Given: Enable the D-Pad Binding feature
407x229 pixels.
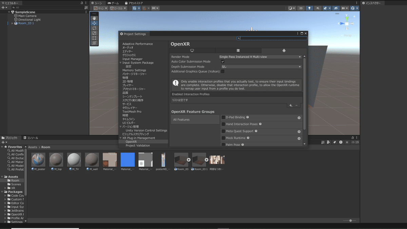Looking at the screenshot, I should point(223,117).
